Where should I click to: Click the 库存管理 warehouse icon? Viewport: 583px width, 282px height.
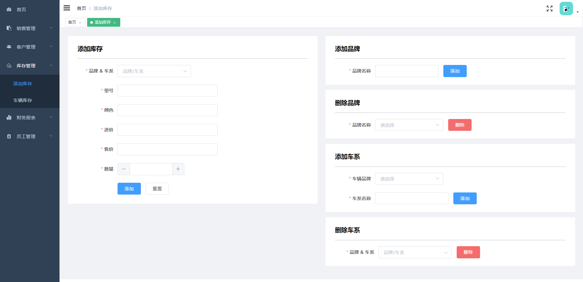click(x=9, y=66)
